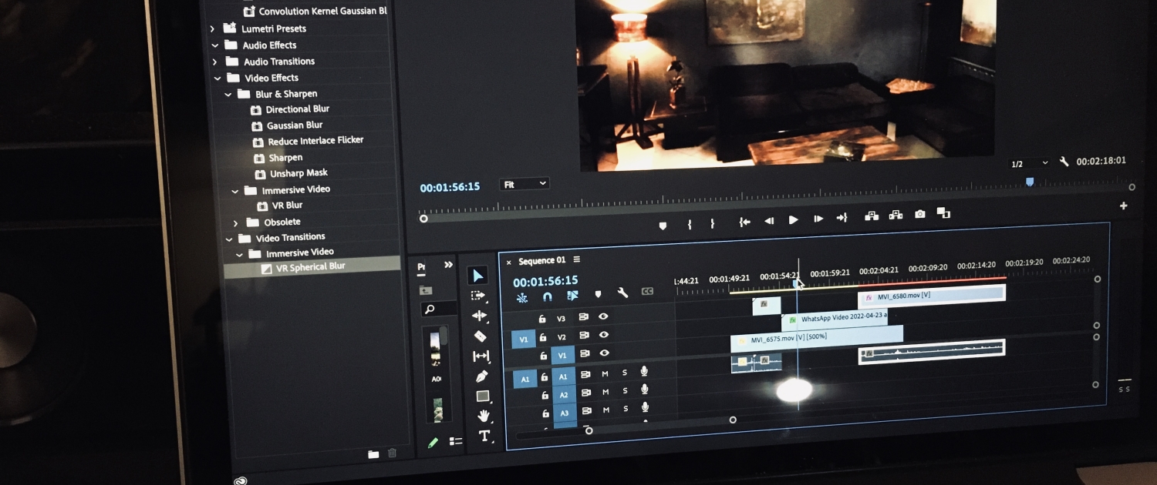This screenshot has height=485, width=1157.
Task: Expand the Lumetri Presets folder
Action: click(x=213, y=28)
